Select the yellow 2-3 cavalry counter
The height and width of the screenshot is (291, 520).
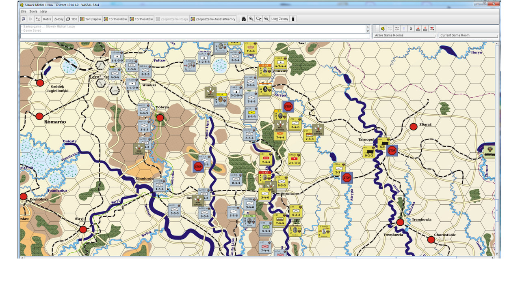pyautogui.click(x=339, y=169)
